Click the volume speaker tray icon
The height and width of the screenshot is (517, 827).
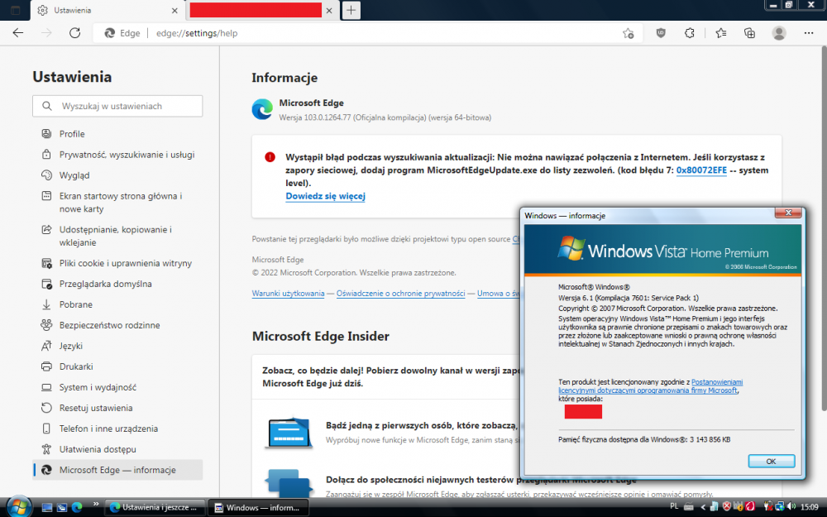tap(791, 506)
